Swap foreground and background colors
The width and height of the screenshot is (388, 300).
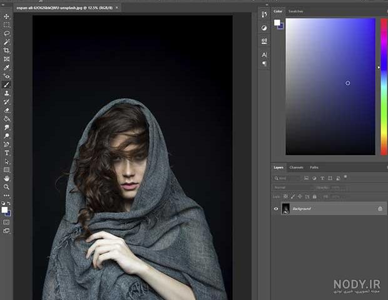pyautogui.click(x=9, y=203)
